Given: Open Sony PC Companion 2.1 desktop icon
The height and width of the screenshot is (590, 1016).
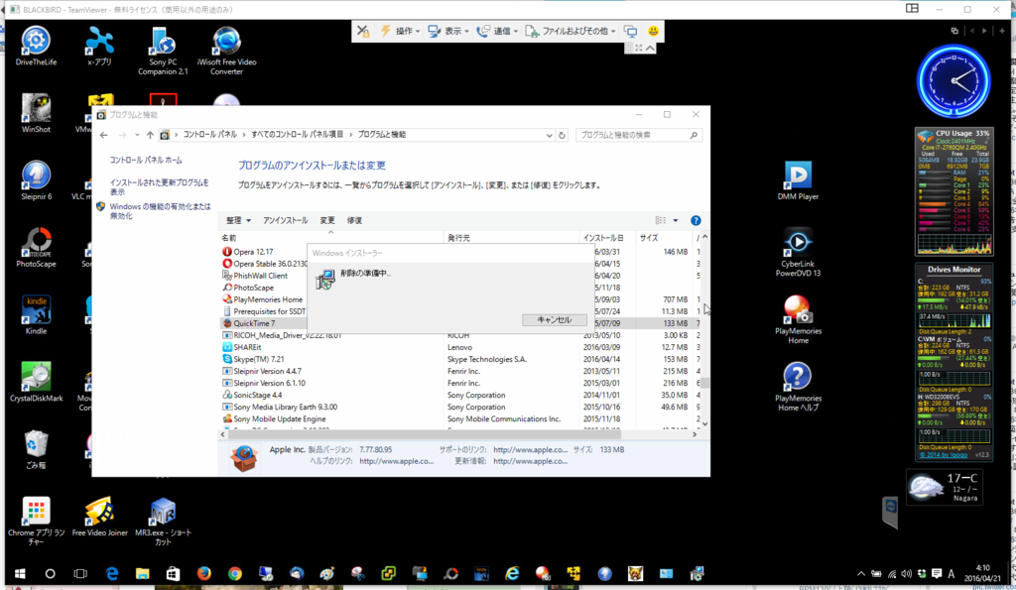Looking at the screenshot, I should pyautogui.click(x=163, y=52).
